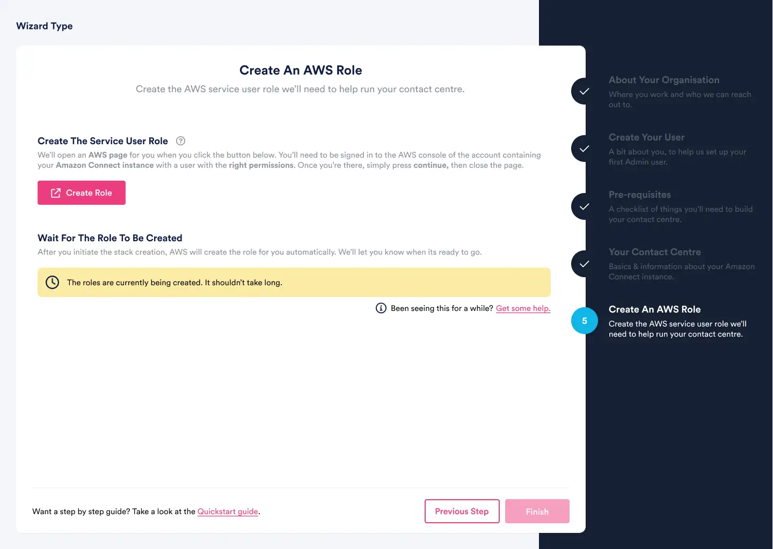Screen dimensions: 773x549
Task: Click the Create An AWS Role sidebar step
Action: point(654,309)
